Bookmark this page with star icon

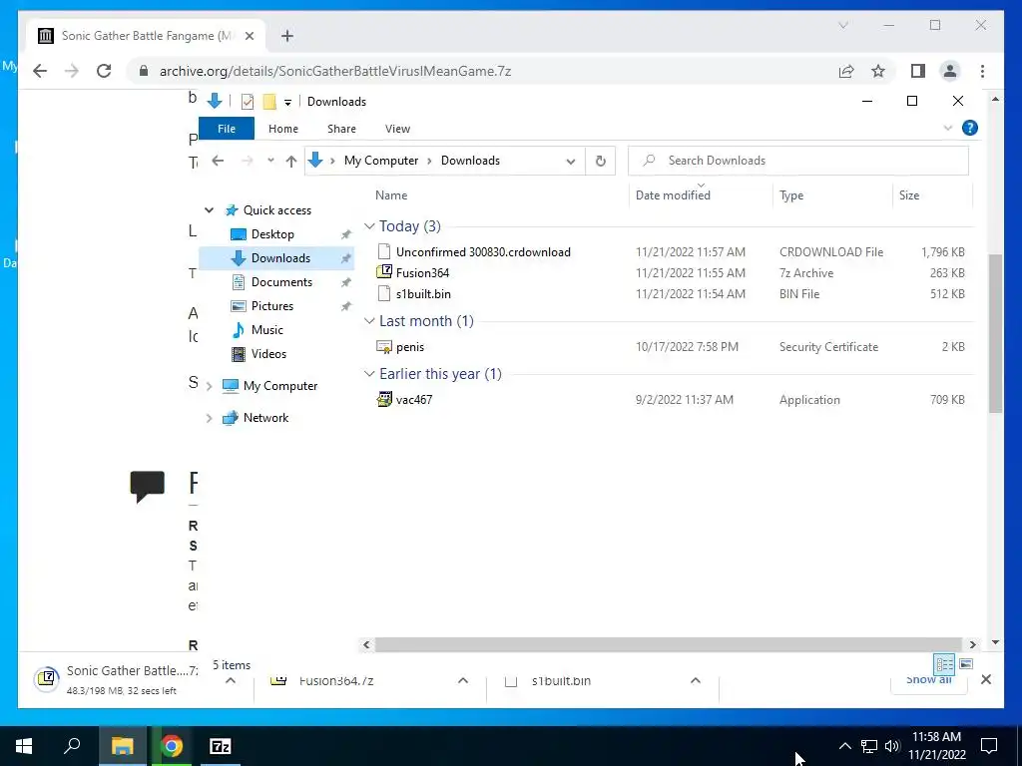tap(878, 71)
